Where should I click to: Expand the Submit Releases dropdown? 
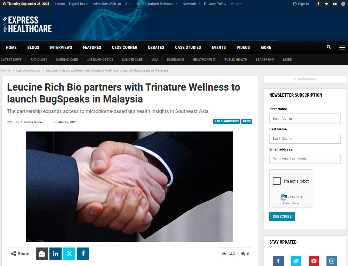click(163, 4)
